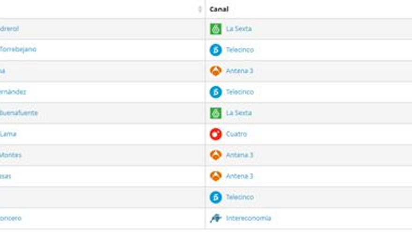Follow the Torrebejano name link
The height and width of the screenshot is (232, 412).
pyautogui.click(x=18, y=50)
